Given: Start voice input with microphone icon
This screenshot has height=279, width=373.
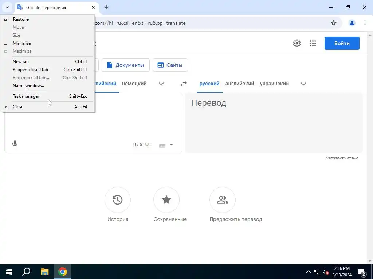Looking at the screenshot, I should click(x=15, y=144).
